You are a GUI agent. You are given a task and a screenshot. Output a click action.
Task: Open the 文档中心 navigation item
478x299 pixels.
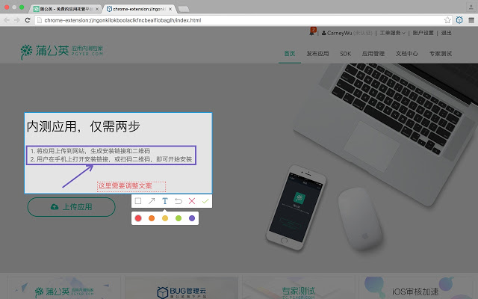click(x=407, y=54)
